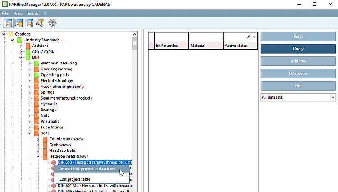Select the yellow Catalogs folder icon
This screenshot has height=192, width=338.
click(x=11, y=34)
